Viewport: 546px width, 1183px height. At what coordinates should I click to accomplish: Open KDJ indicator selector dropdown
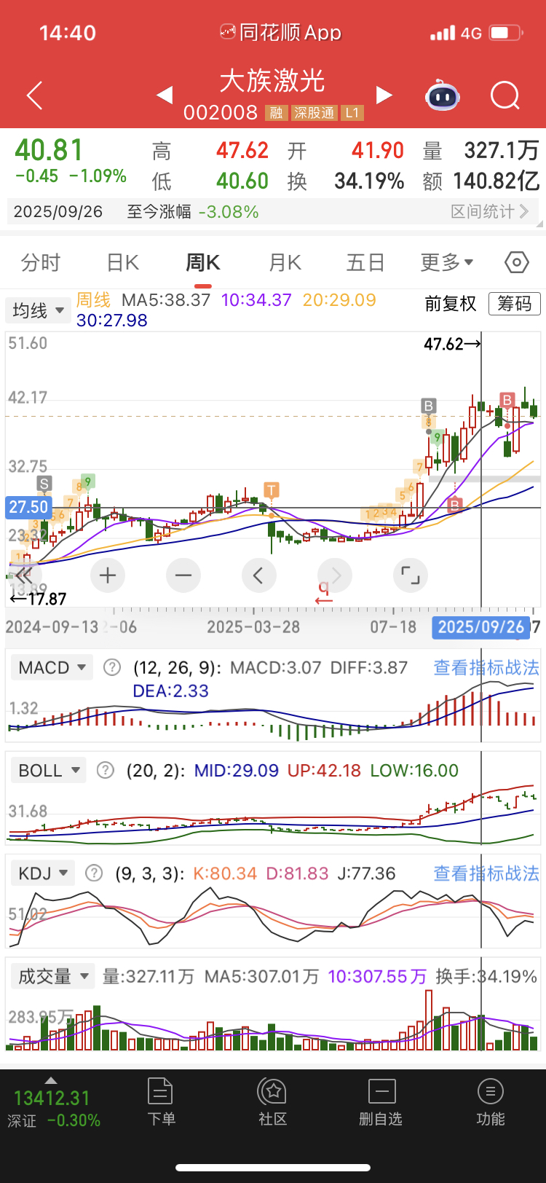42,873
